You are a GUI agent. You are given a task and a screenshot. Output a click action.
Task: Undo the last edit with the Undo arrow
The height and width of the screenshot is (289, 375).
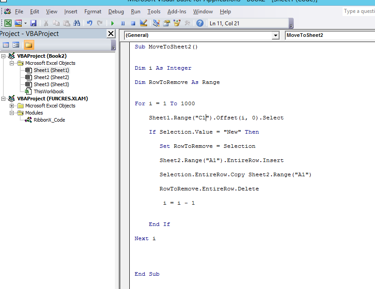point(90,23)
